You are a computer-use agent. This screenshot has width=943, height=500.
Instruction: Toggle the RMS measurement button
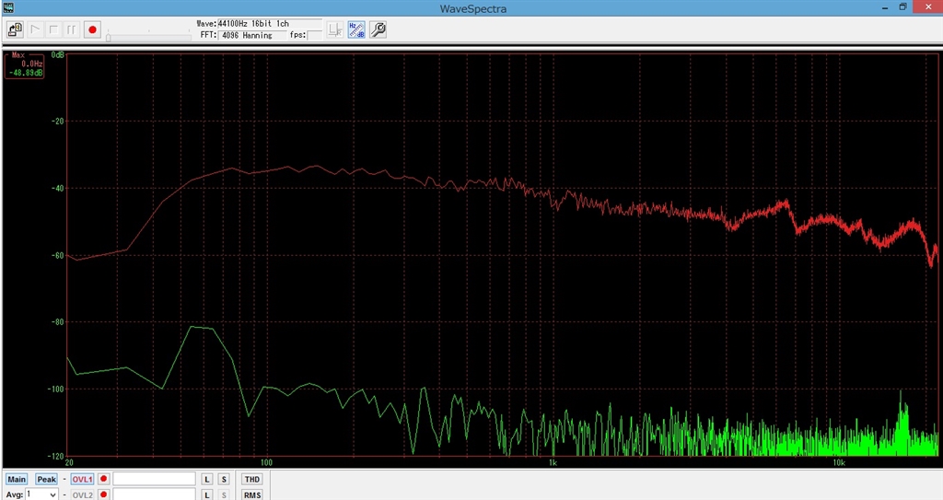[252, 494]
